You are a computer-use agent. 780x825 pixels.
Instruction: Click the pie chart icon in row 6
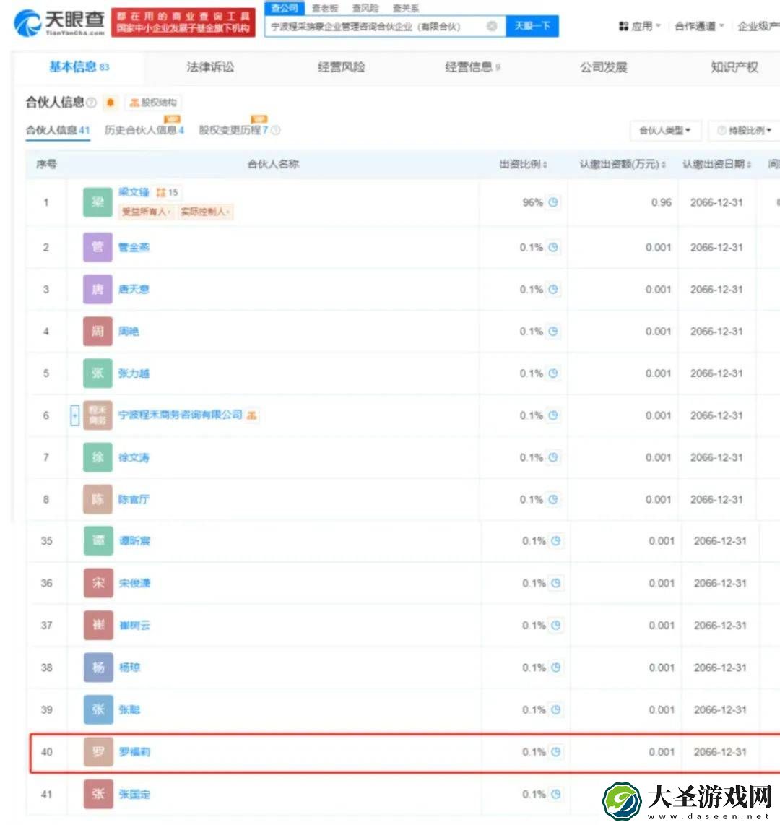[x=552, y=415]
